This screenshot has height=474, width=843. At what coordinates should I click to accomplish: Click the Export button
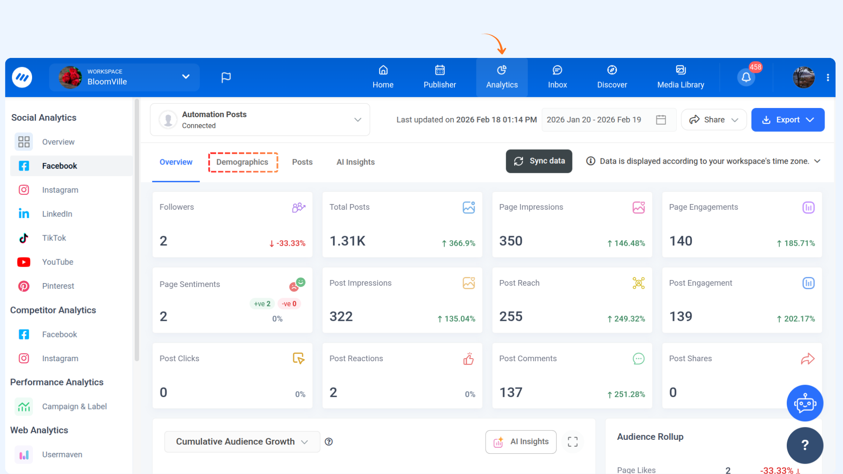click(788, 120)
